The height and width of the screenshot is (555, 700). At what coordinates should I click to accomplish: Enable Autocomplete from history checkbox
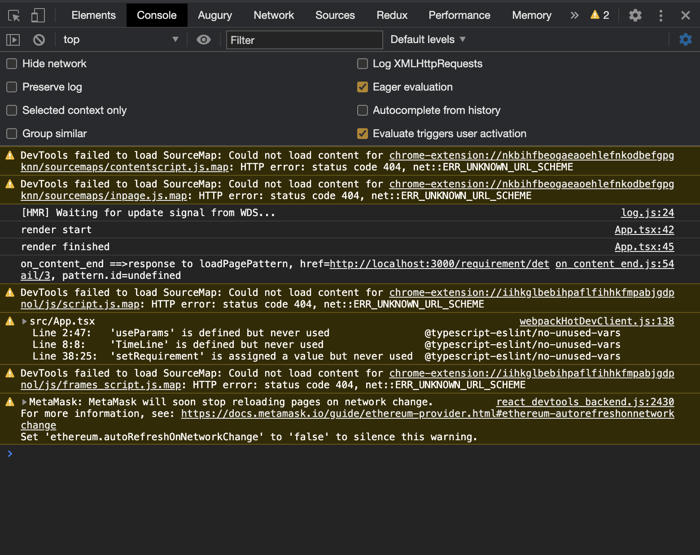(363, 110)
